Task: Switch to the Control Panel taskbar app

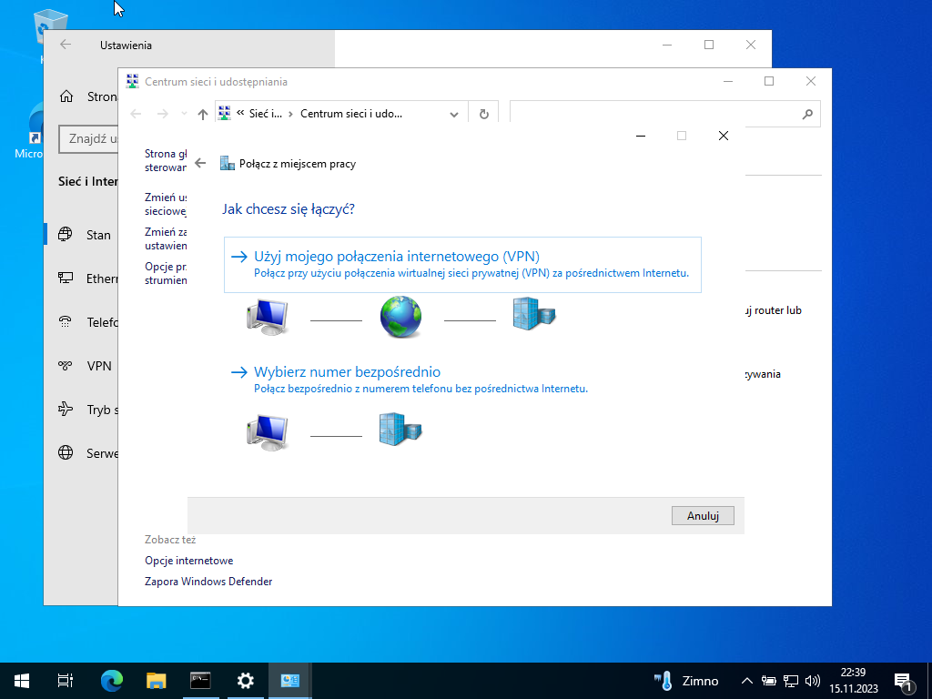Action: 290,681
